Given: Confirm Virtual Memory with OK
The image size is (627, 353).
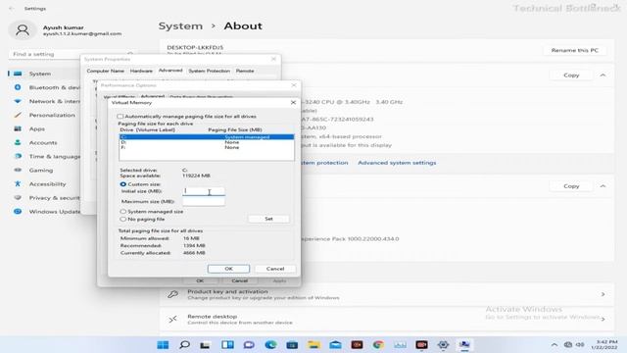Looking at the screenshot, I should coord(228,269).
